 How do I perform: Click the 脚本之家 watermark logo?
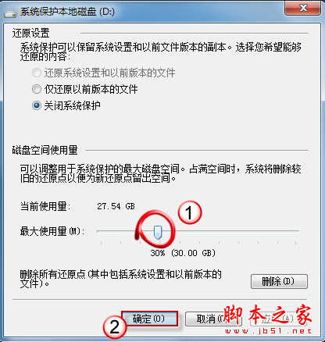click(267, 315)
